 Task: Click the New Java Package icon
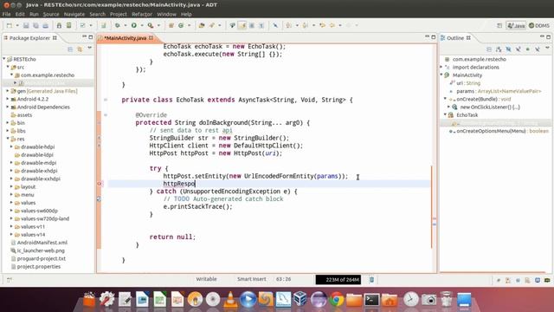click(171, 25)
